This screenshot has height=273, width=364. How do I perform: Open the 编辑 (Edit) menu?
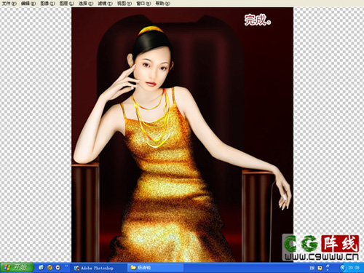point(28,4)
